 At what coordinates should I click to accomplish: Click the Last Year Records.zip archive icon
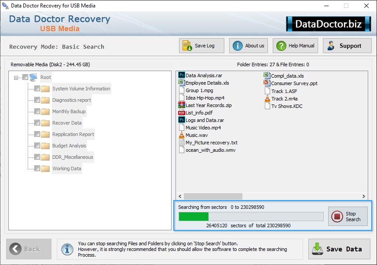pyautogui.click(x=182, y=105)
